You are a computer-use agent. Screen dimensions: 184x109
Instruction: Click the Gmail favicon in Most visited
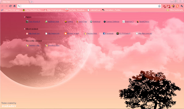27,33
